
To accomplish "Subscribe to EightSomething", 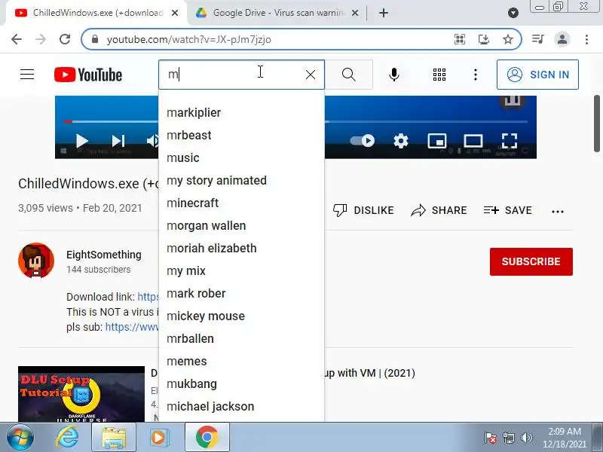I will tap(531, 261).
